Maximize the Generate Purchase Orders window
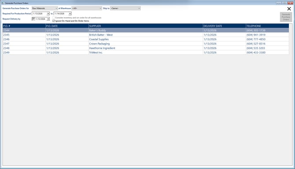Screen dimensions: 295x169 tap(284, 3)
